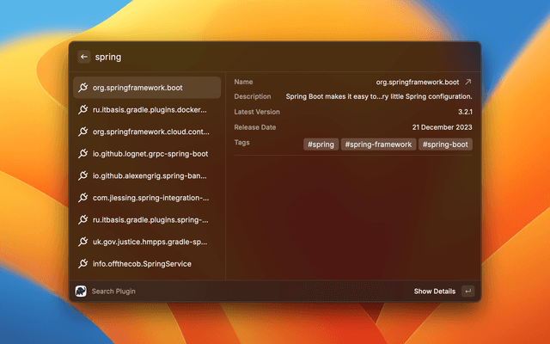Open external link arrow next to plugin name
Screen dimensions: 550x344
click(467, 82)
